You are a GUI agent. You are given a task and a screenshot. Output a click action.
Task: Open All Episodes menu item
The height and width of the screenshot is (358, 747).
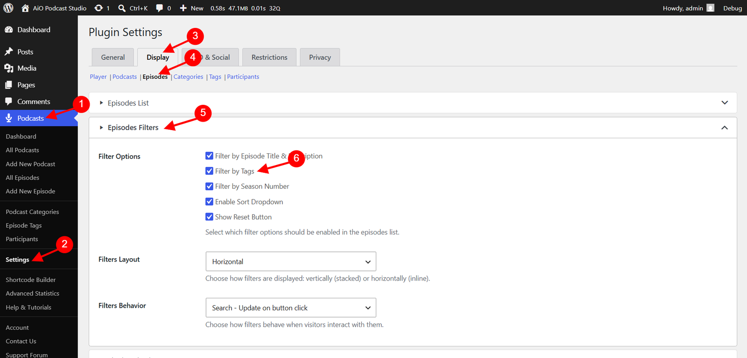tap(22, 178)
